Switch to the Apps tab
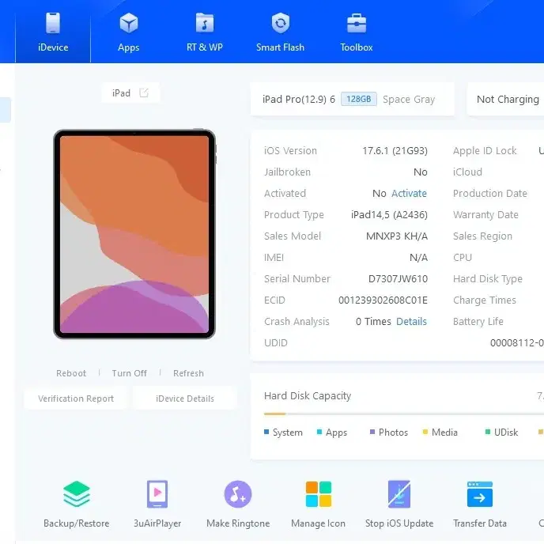544x544 pixels. click(x=128, y=32)
